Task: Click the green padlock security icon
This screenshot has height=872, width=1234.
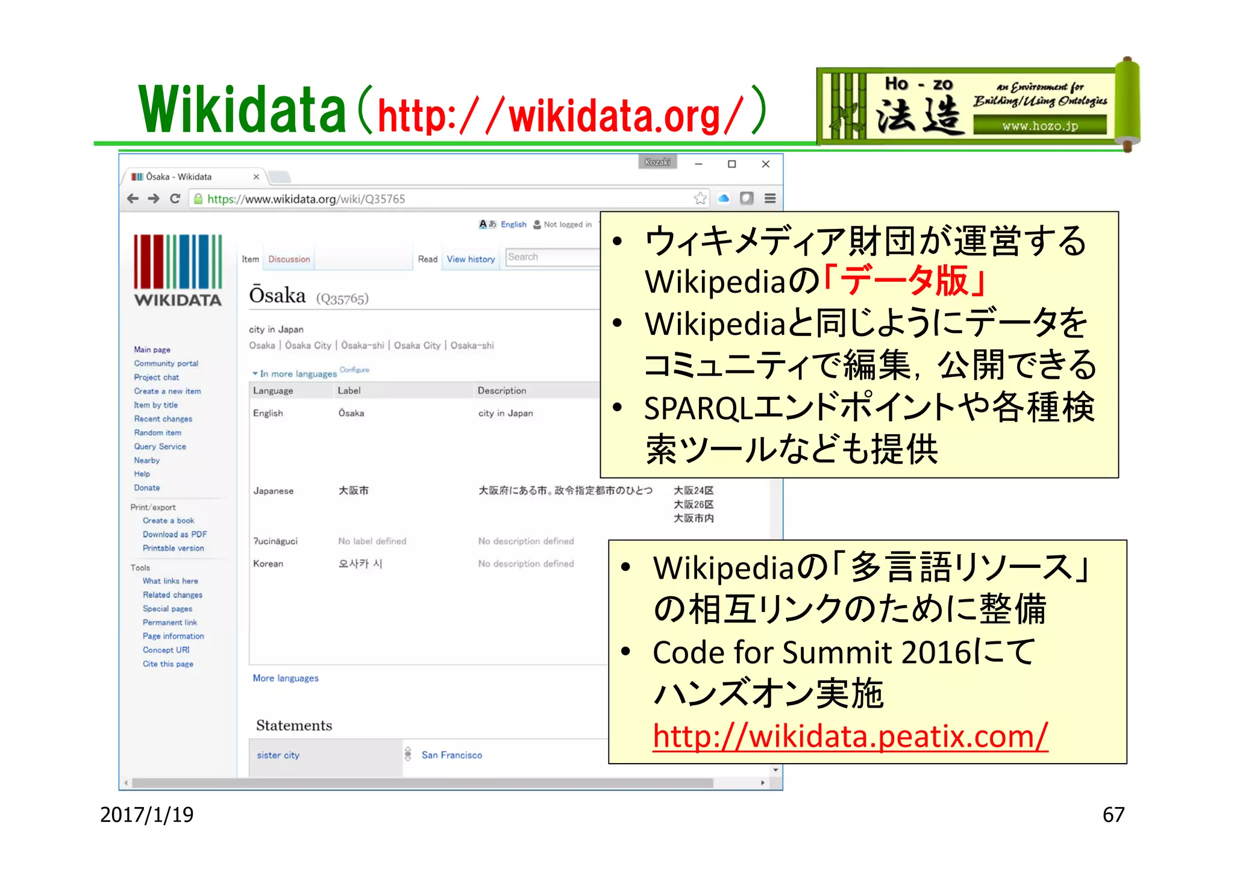Action: tap(198, 199)
